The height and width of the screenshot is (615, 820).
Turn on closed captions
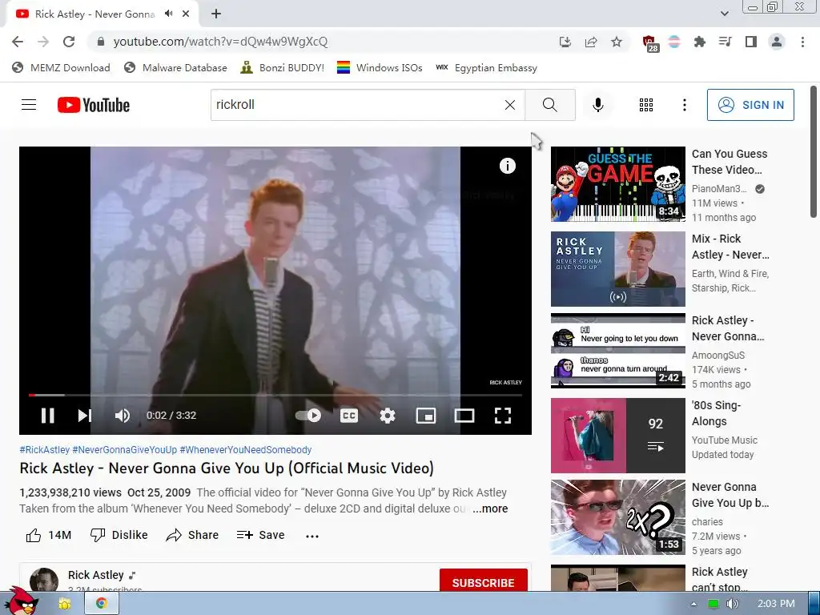[x=349, y=416]
